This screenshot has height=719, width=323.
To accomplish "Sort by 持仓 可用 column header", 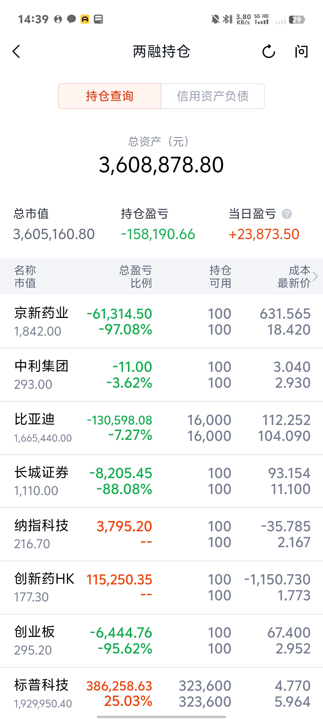I will tap(220, 276).
